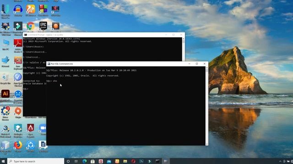Open Adobe Reader desktop shortcut
Viewport: 293px width, 164px height.
coord(18,43)
